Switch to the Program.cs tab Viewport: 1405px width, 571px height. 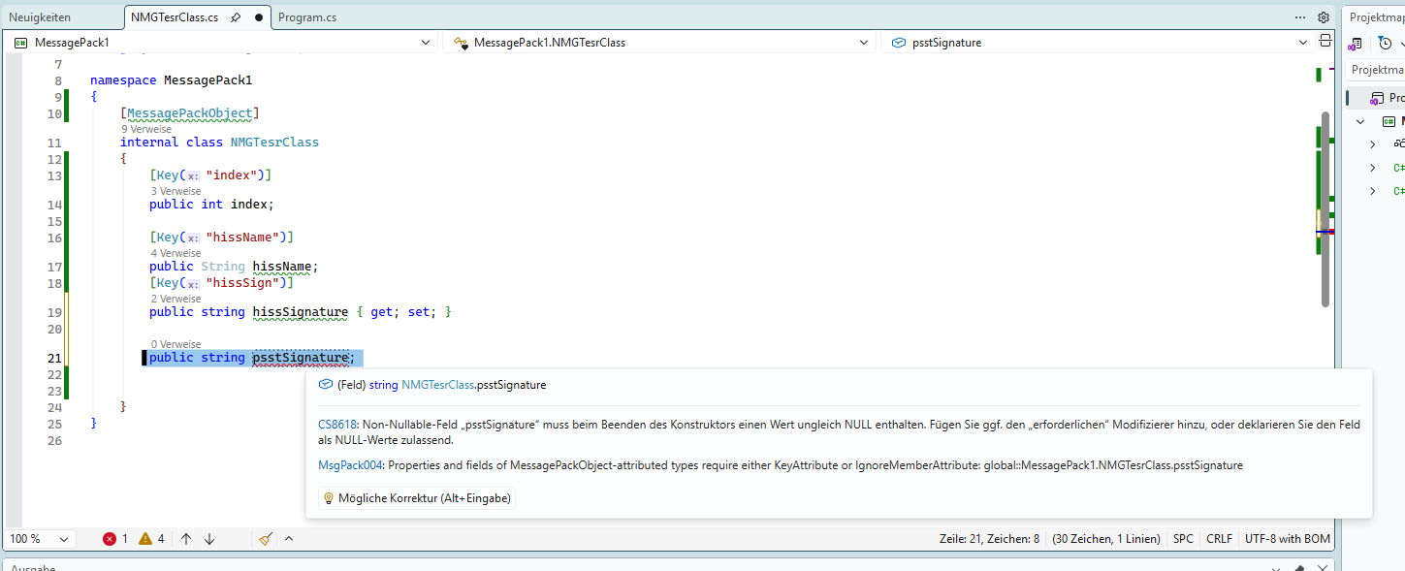307,17
